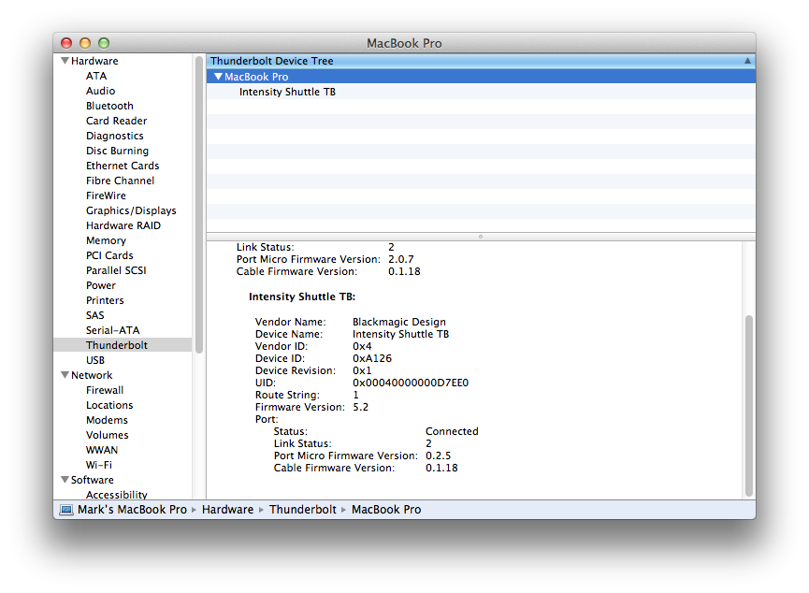
Task: Open the USB entry
Action: point(95,360)
